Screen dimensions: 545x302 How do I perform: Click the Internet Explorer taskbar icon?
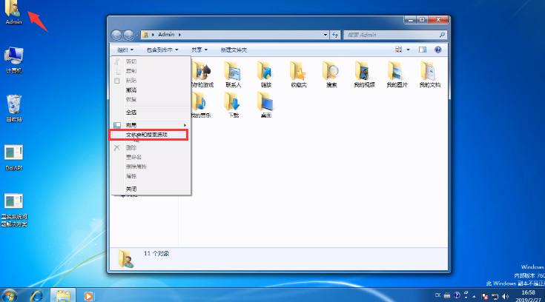click(x=36, y=294)
